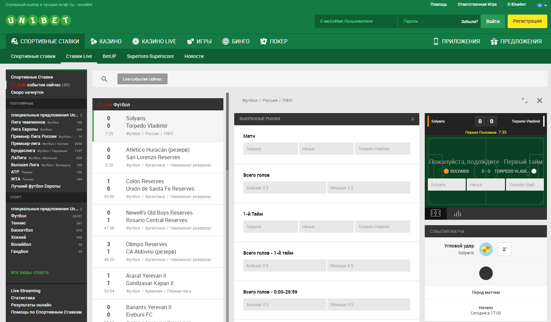Focus the email/username field
Screen dimensions: 551x322
tap(356, 21)
